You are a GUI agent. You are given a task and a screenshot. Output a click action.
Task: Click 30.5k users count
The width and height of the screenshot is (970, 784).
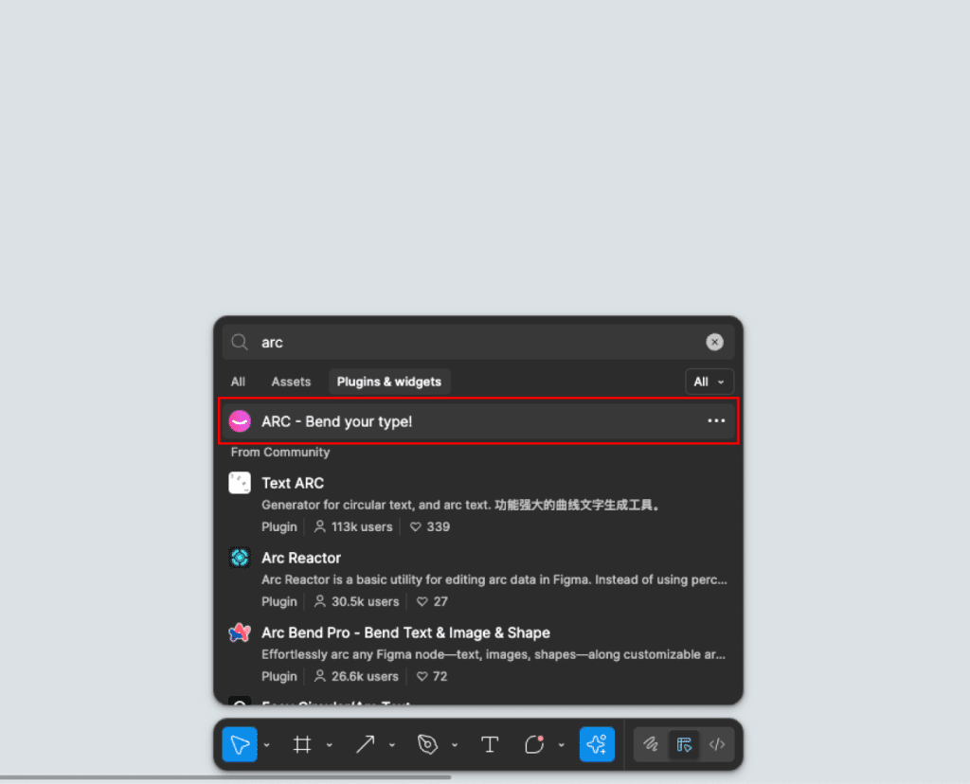click(356, 601)
